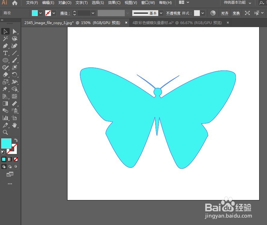Open the fill color dropdown in control bar
Image resolution: width=267 pixels, height=225 pixels.
pos(40,13)
